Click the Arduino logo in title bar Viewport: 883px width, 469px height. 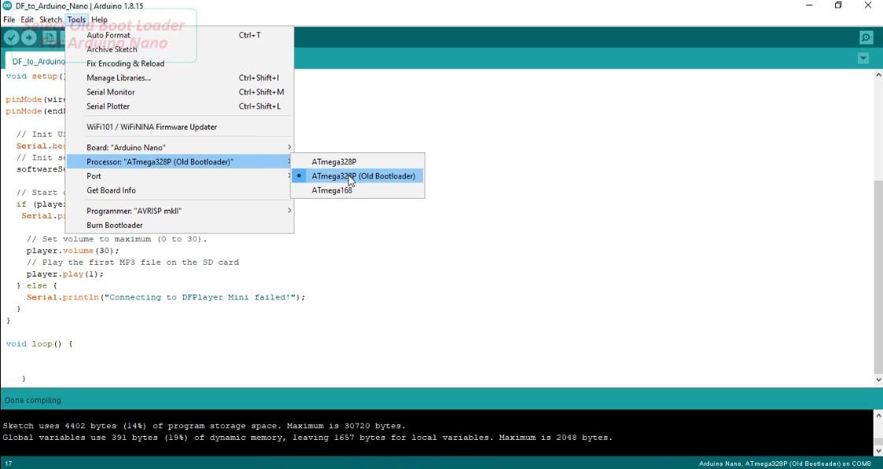(7, 5)
